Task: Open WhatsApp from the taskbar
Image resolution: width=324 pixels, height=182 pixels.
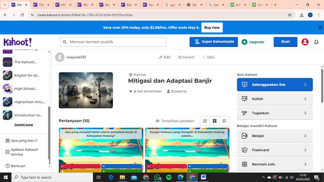Action: [x=157, y=177]
